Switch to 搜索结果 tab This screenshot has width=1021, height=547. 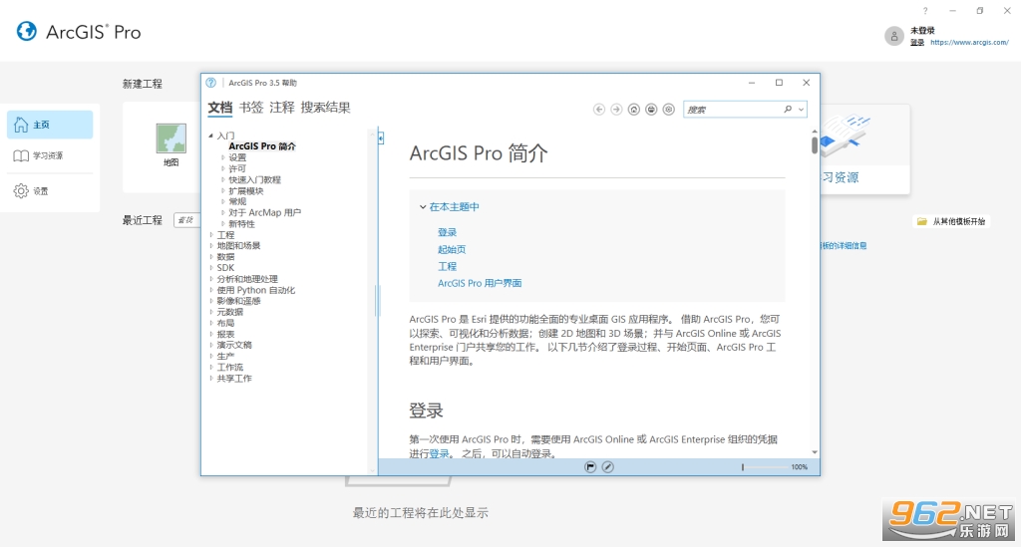coord(326,108)
